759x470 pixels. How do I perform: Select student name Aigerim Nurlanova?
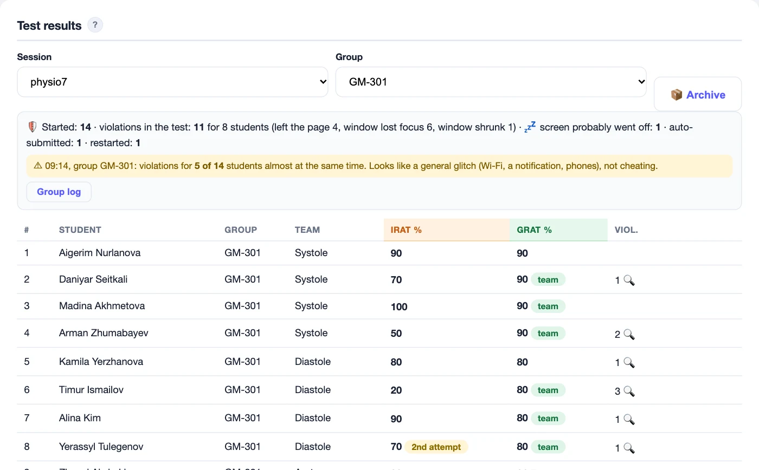tap(100, 253)
